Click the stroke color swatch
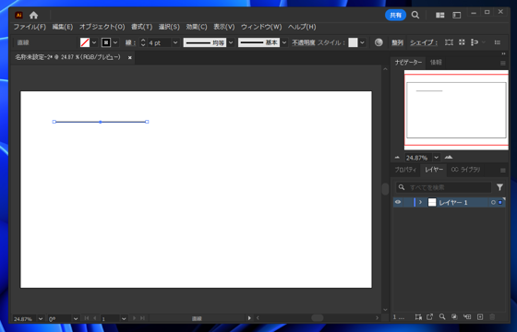The height and width of the screenshot is (332, 517). (106, 42)
